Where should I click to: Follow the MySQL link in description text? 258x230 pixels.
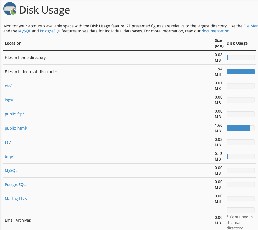coord(24,31)
